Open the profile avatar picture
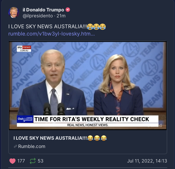 14,12
